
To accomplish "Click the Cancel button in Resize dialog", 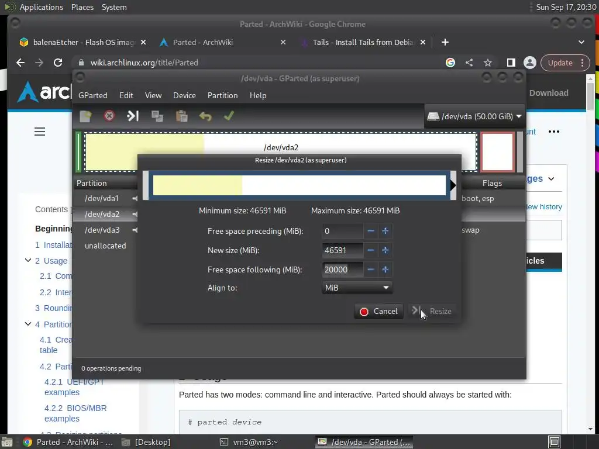I will pyautogui.click(x=378, y=312).
